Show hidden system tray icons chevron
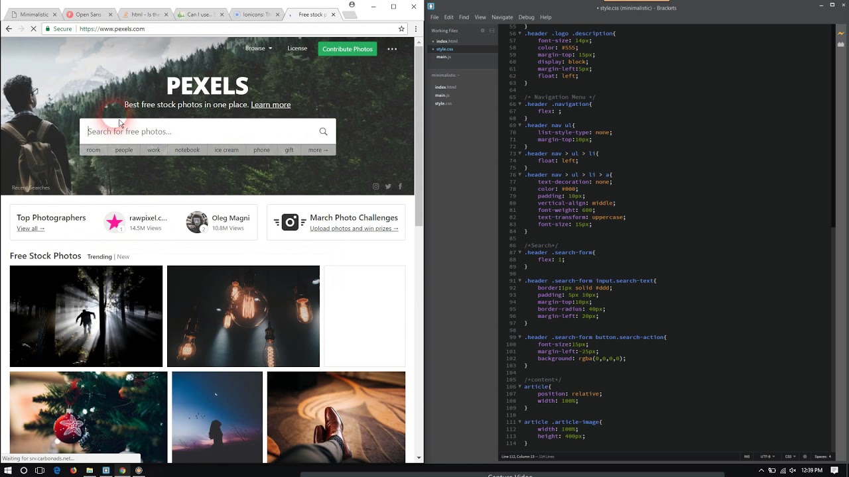Viewport: 849px width, 477px height. click(761, 470)
